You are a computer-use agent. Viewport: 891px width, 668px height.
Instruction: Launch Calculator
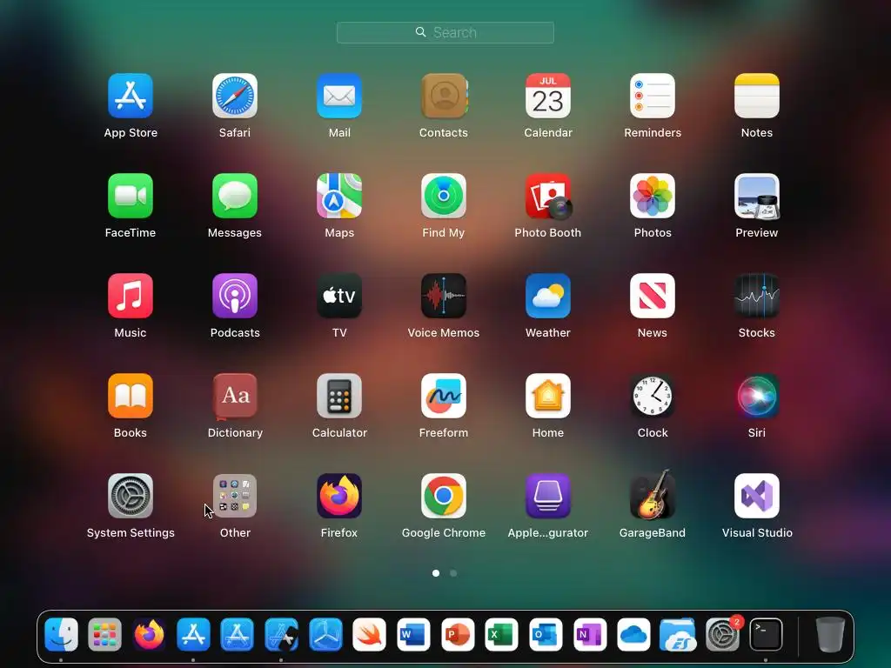[339, 396]
